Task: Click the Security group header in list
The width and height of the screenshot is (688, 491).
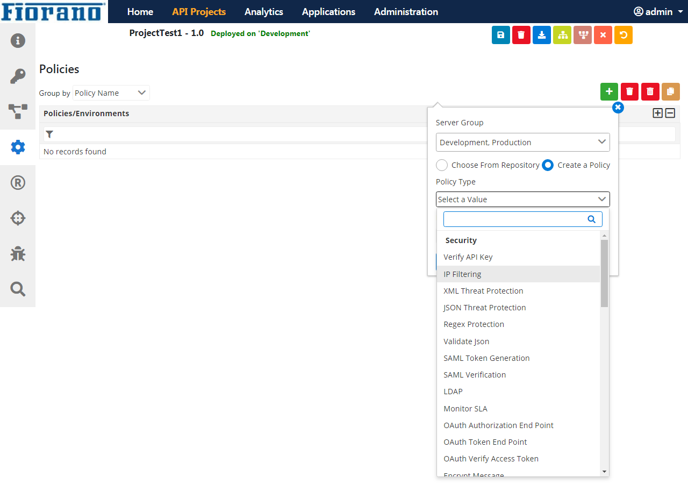Action: tap(461, 240)
